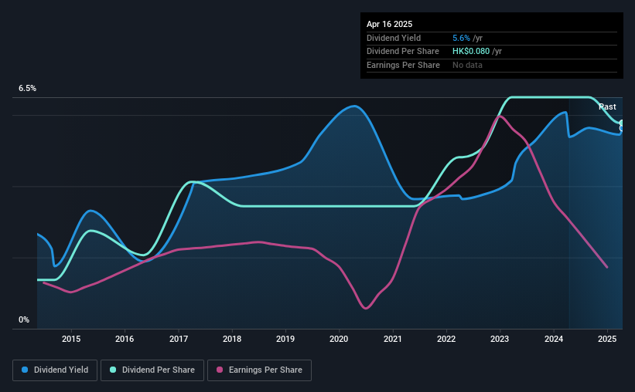
Task: Toggle the Dividend Yield legend button
Action: 55,370
